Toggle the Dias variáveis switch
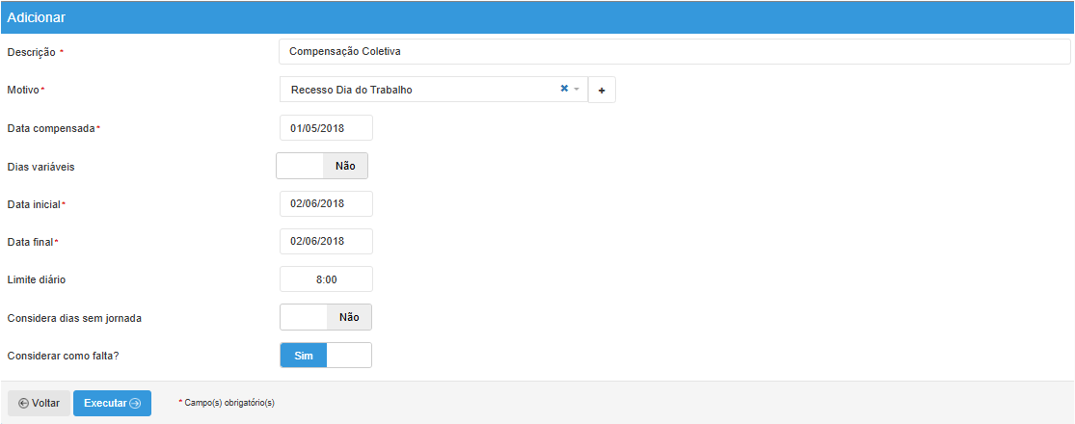 (322, 166)
